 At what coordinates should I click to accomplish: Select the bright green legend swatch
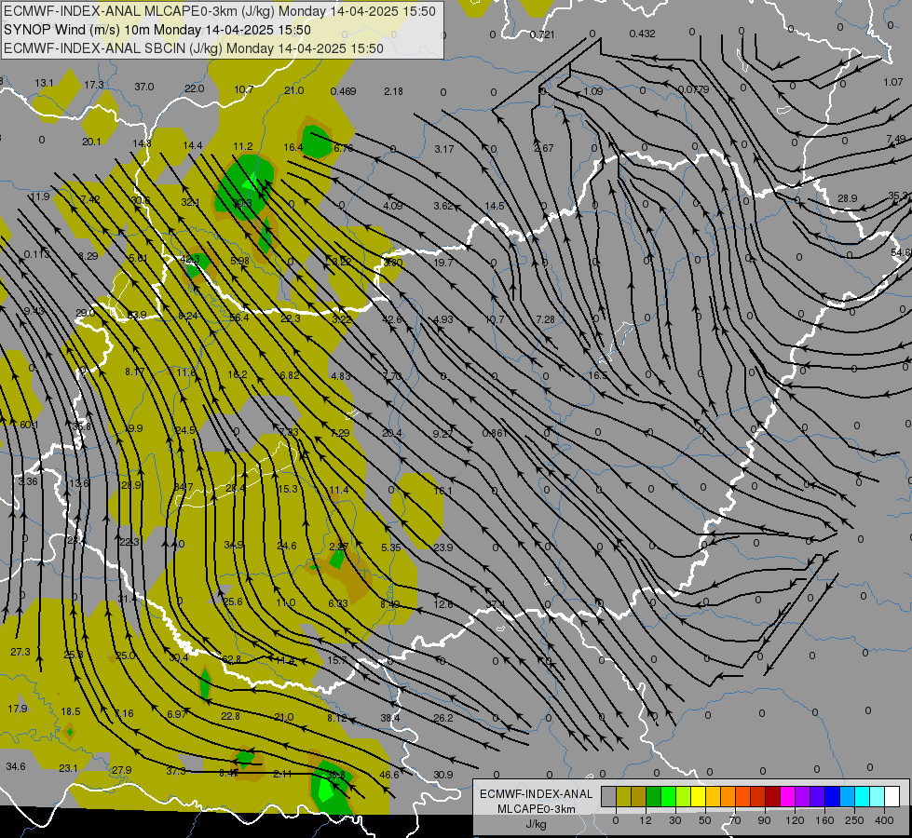click(668, 796)
